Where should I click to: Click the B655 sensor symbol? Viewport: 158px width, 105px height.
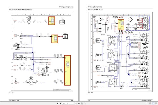(43, 71)
